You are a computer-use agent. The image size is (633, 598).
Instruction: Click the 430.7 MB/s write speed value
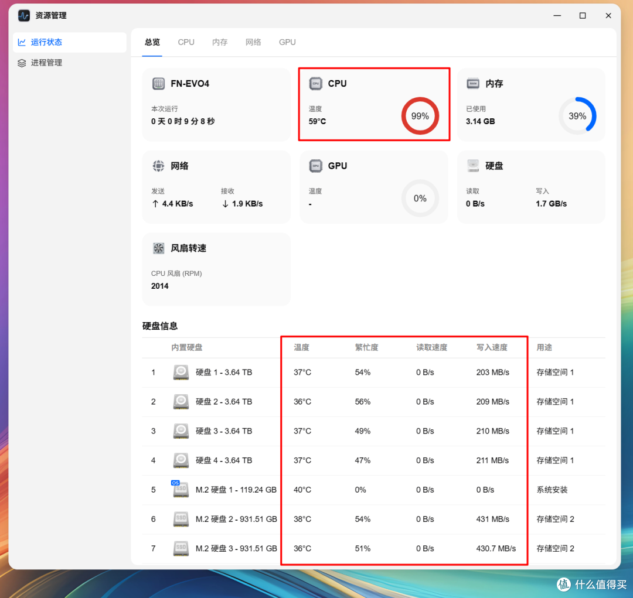point(496,548)
